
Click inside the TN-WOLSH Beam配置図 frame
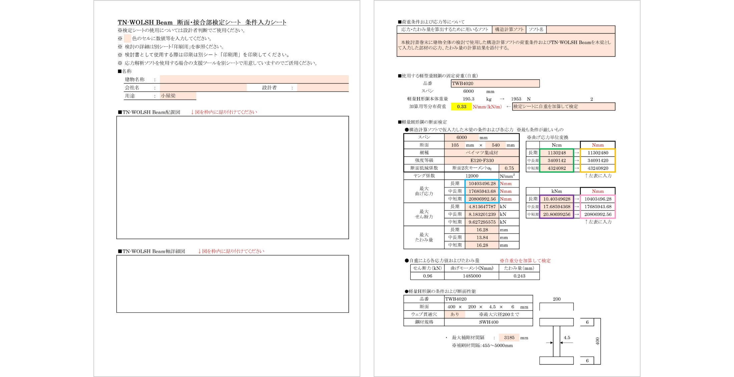tap(233, 177)
